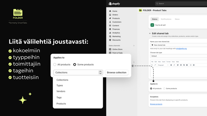Choose Types from dropdown list
The height and width of the screenshot is (116, 207).
coord(60,85)
